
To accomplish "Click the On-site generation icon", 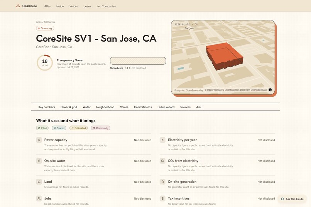I will (x=162, y=182).
